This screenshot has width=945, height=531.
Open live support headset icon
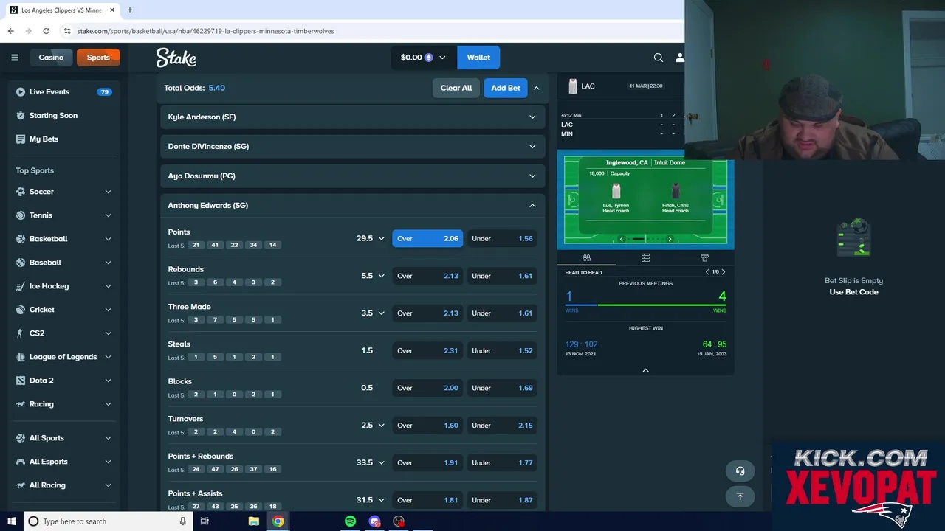point(740,471)
